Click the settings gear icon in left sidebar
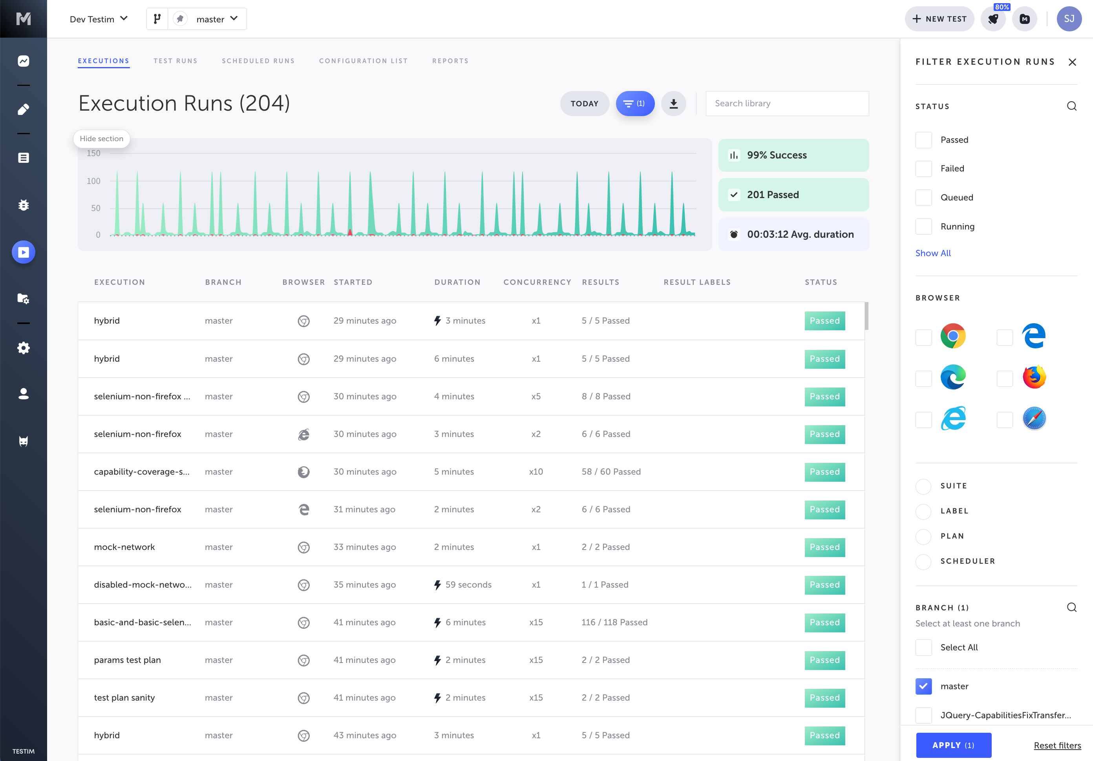 23,347
